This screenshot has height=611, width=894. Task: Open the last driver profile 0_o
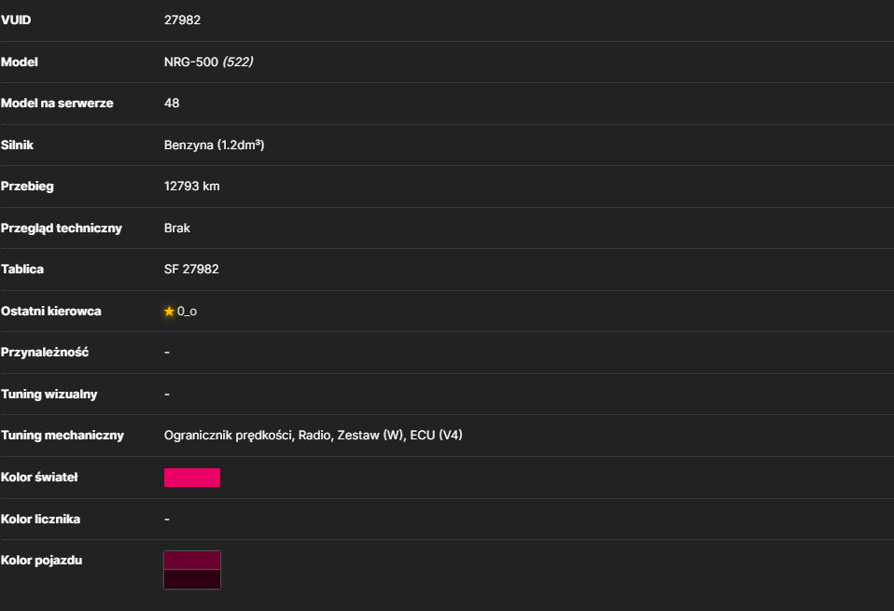[x=187, y=312]
